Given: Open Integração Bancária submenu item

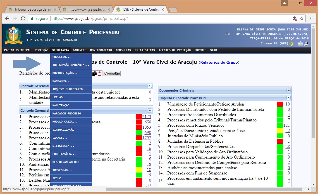Looking at the screenshot, I should pyautogui.click(x=71, y=65).
